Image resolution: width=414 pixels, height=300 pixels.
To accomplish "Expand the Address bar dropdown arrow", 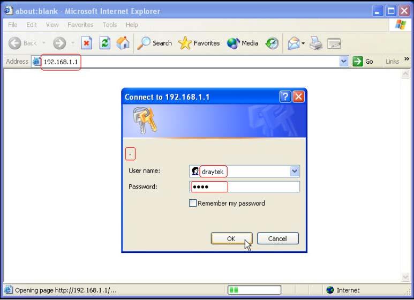I will point(344,62).
